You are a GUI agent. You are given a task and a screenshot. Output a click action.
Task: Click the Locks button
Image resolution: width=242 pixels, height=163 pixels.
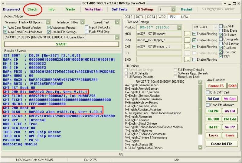214,135
